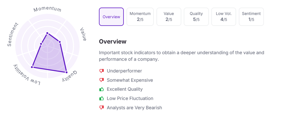The height and width of the screenshot is (122, 286).
Task: Click the Value data point on radar
Action: (x=60, y=42)
